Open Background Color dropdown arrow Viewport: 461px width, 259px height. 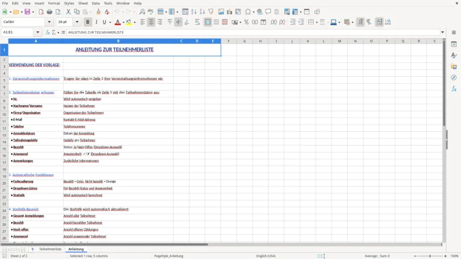tap(135, 22)
